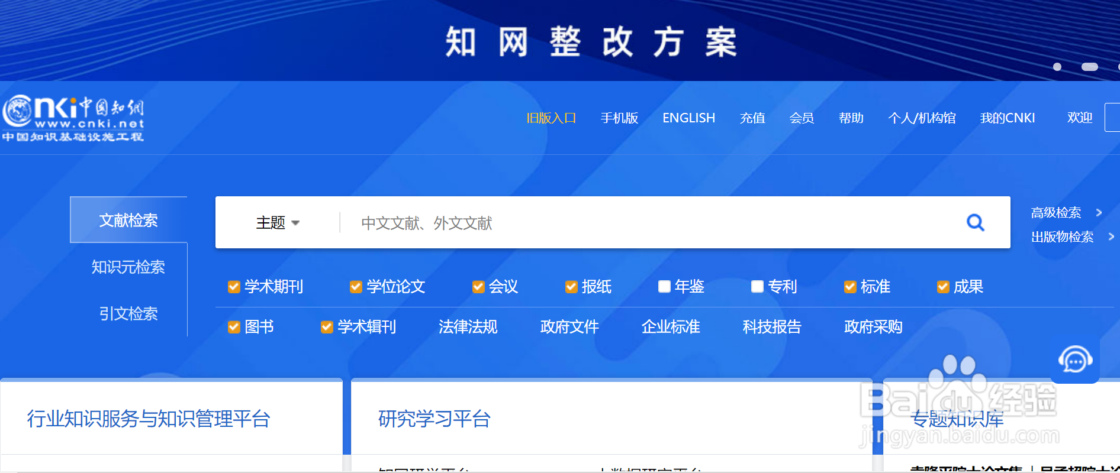The width and height of the screenshot is (1120, 473).
Task: Open 研究学习平台 heading
Action: [x=435, y=419]
